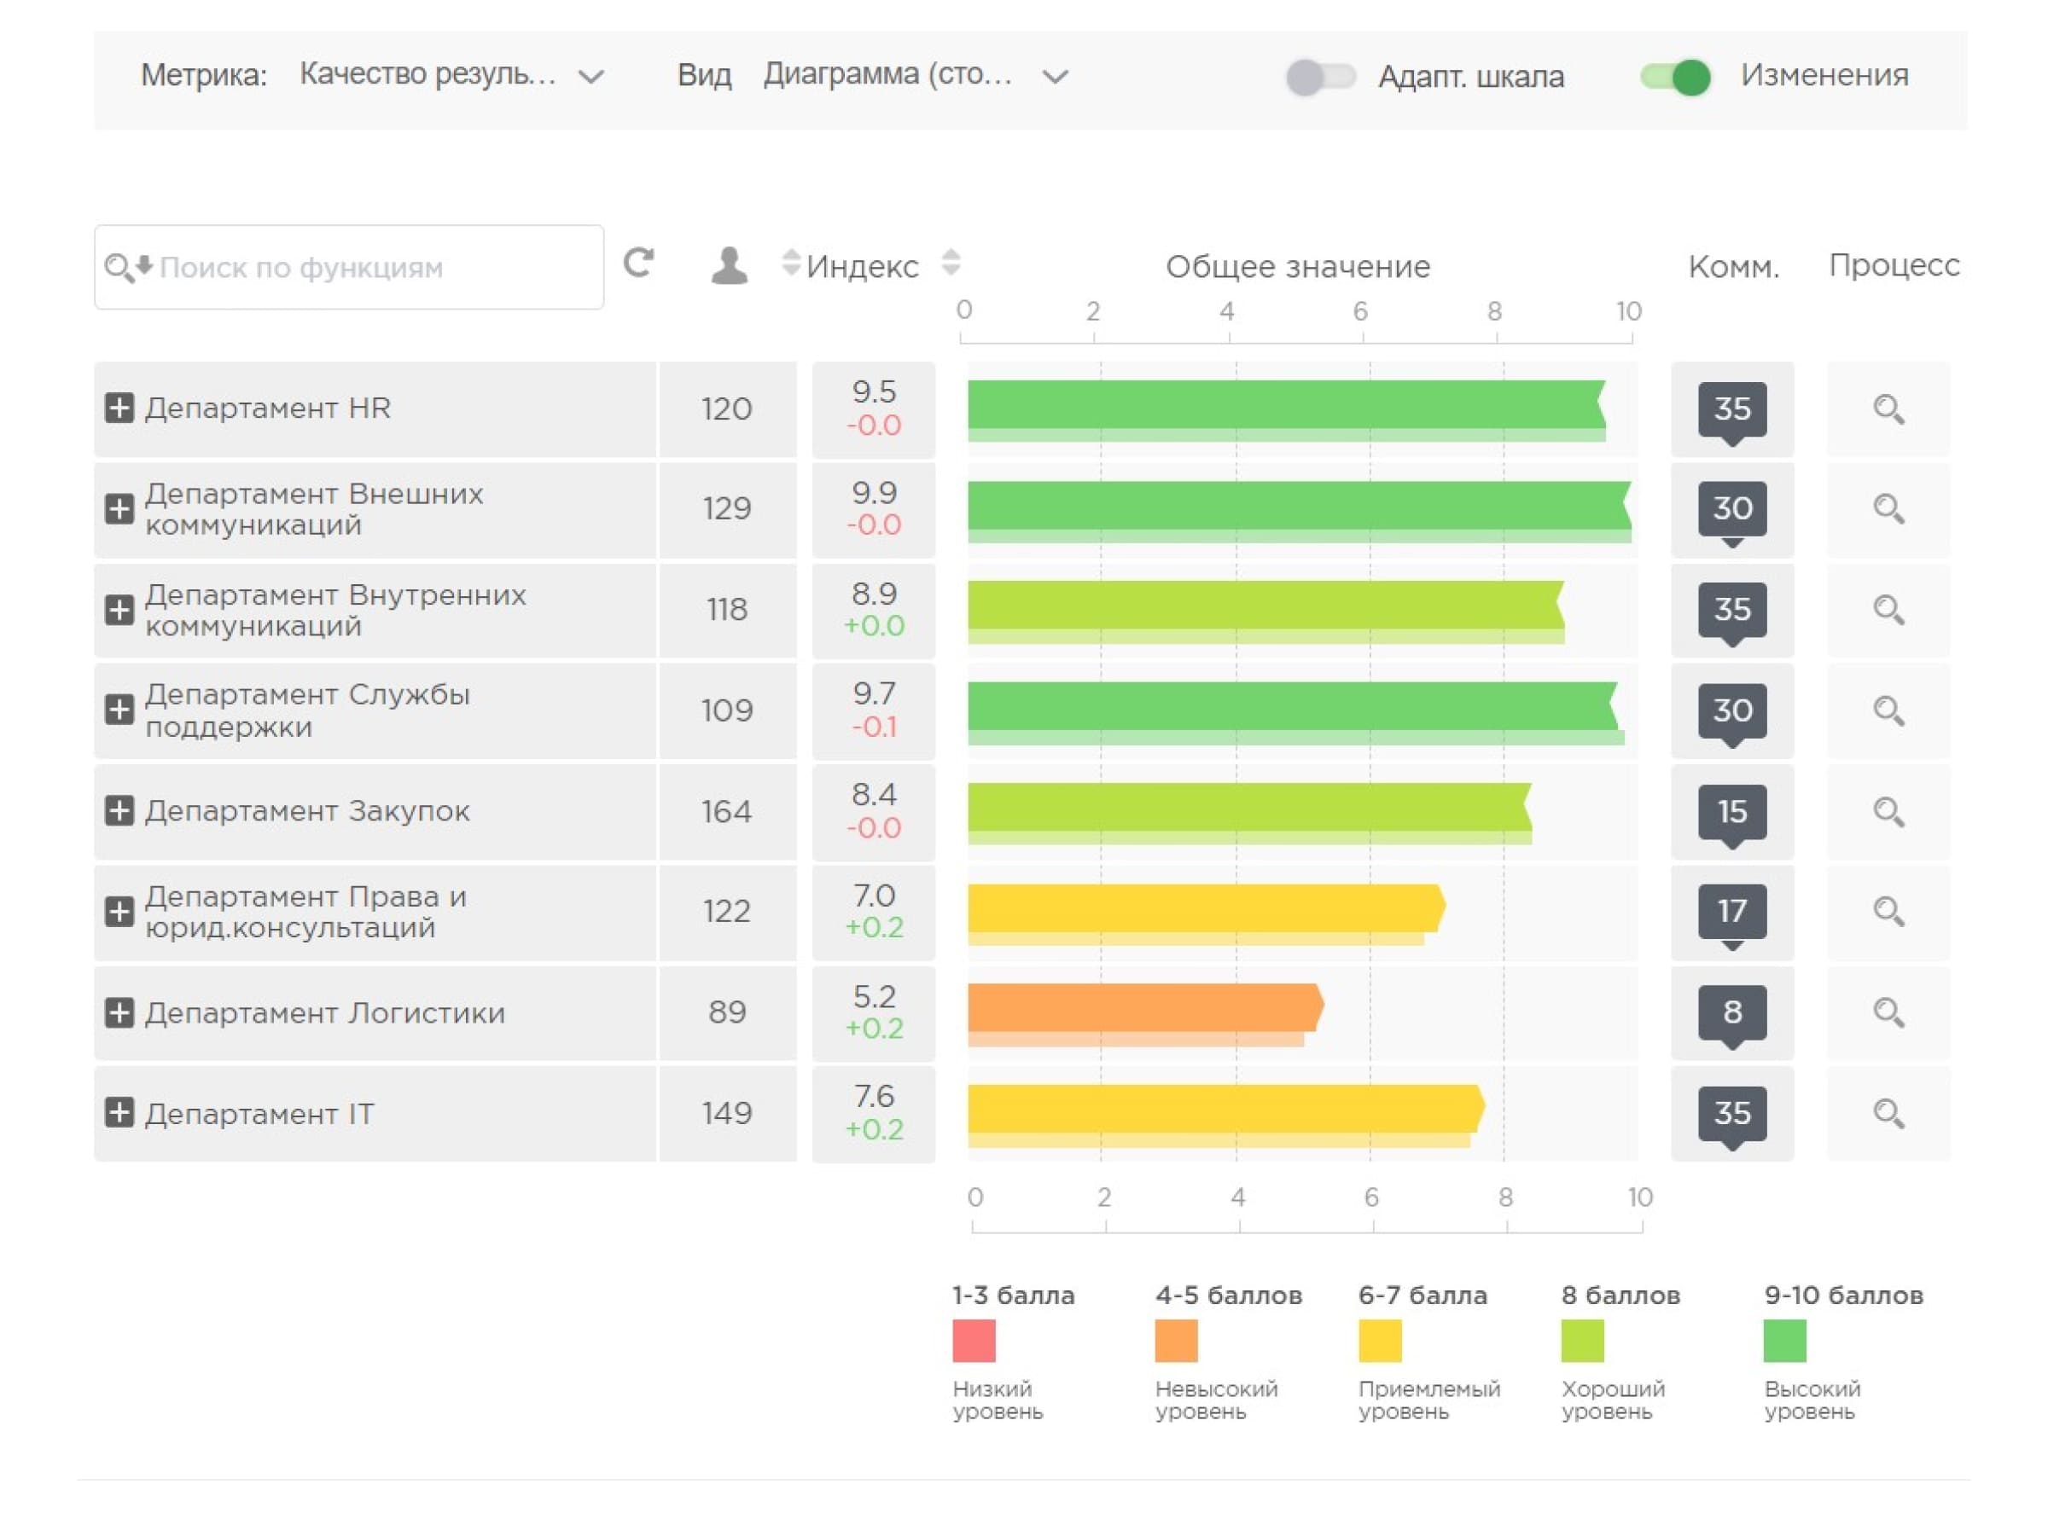The height and width of the screenshot is (1513, 2048).
Task: Click the red 1-3 балла legend swatch
Action: (973, 1340)
